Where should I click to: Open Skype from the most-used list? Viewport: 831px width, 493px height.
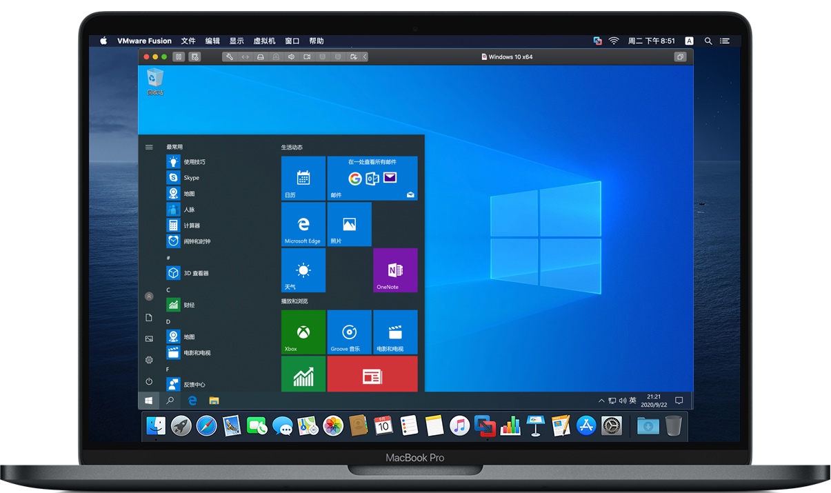click(x=191, y=178)
